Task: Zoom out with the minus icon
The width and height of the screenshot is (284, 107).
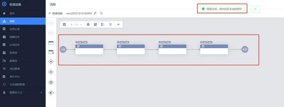Action: (x=81, y=24)
